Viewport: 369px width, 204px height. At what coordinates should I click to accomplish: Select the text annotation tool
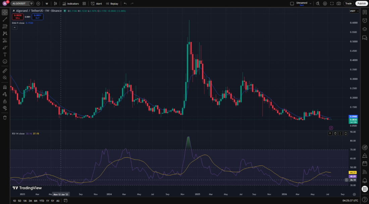[5, 55]
